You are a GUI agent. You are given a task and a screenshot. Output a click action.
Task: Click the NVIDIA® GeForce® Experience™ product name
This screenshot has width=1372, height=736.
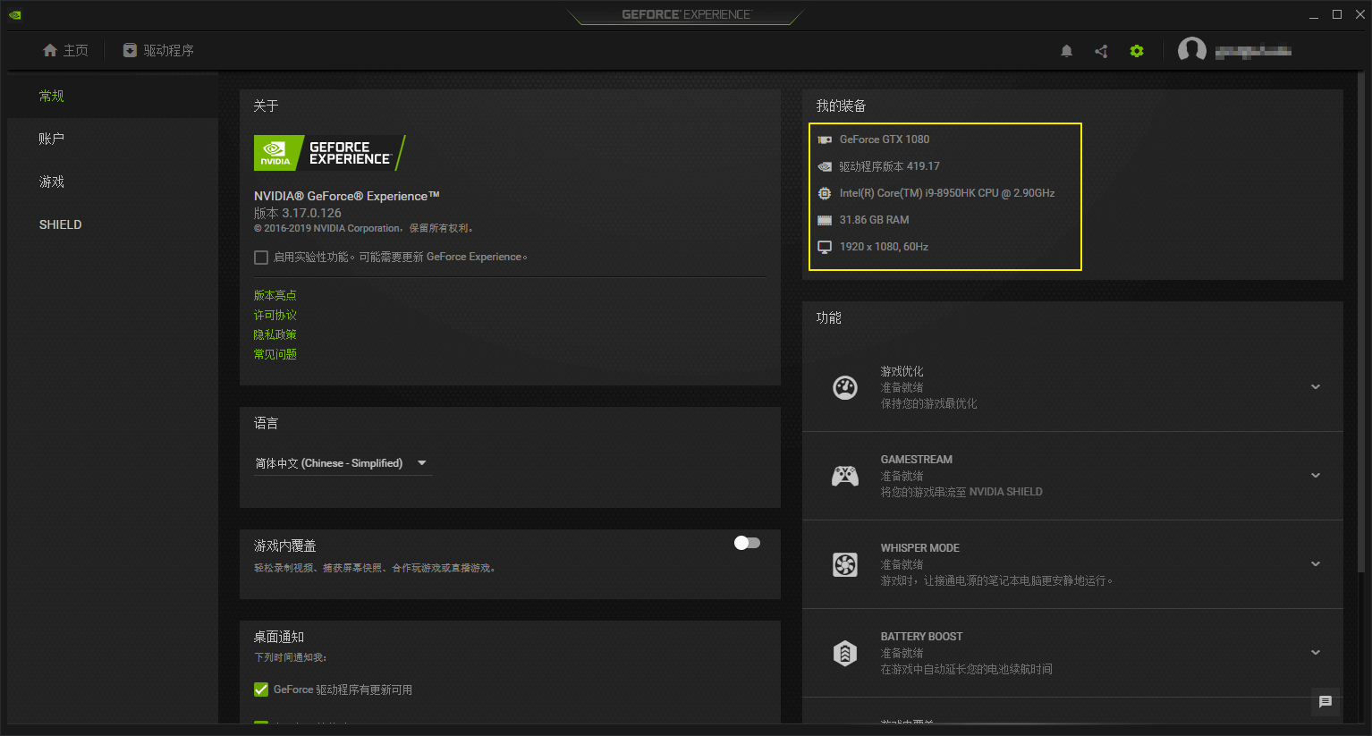click(x=347, y=196)
